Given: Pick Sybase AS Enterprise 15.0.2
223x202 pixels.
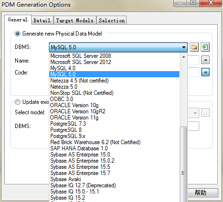Looking at the screenshot, I should (x=114, y=161).
